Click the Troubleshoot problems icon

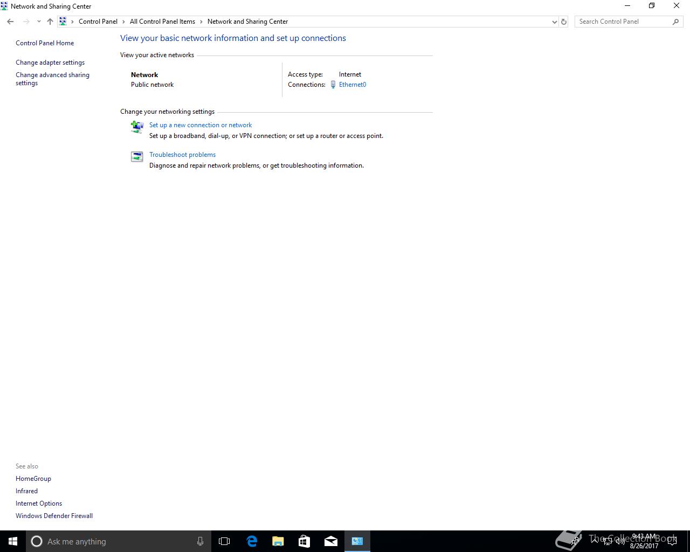point(137,156)
